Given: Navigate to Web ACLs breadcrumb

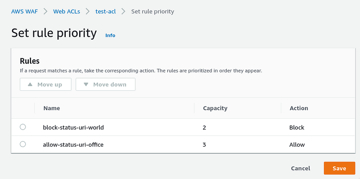Looking at the screenshot, I should [67, 12].
